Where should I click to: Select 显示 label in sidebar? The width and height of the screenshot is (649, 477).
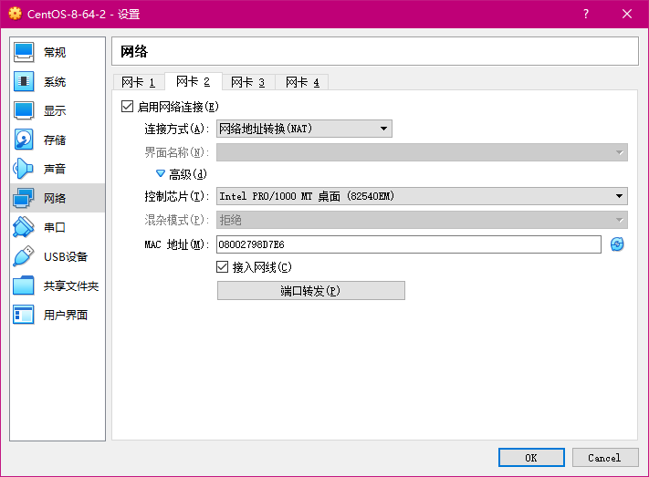coord(55,111)
